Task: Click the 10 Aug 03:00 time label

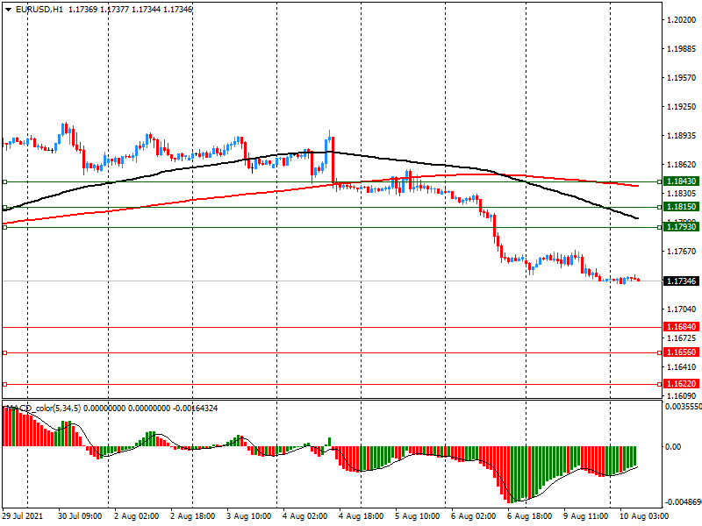Action: coord(644,516)
